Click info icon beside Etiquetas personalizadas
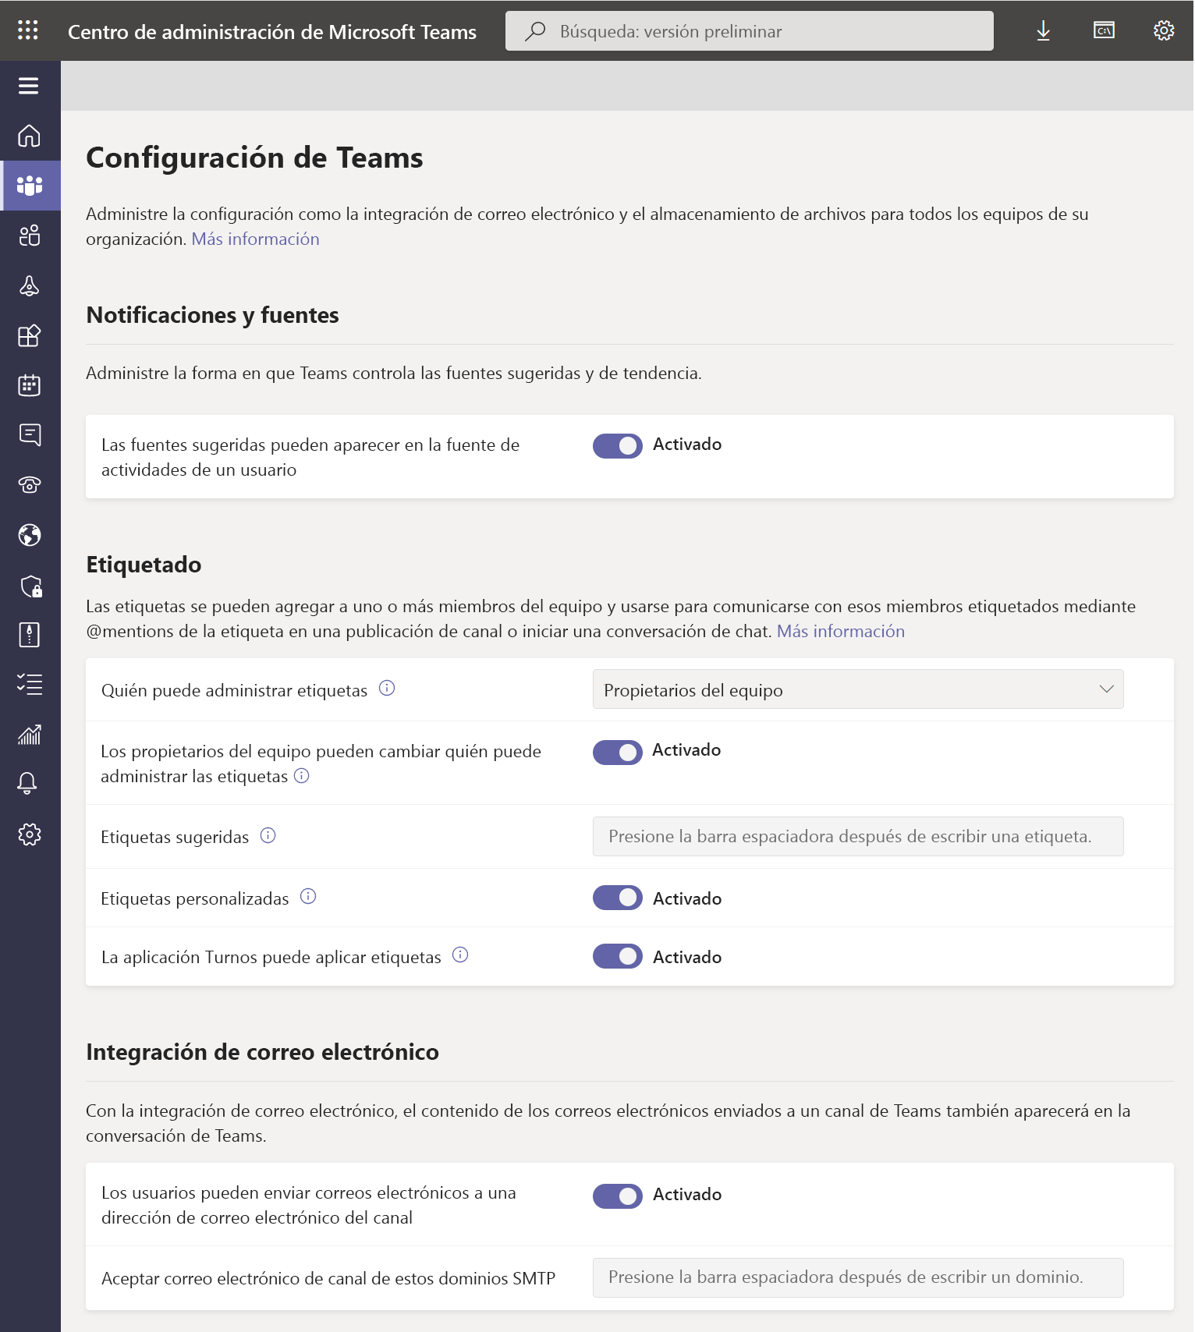The image size is (1195, 1332). click(x=308, y=896)
